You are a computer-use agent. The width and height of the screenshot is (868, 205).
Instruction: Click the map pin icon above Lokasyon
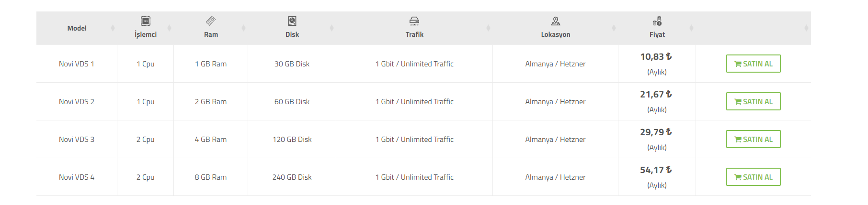[556, 21]
